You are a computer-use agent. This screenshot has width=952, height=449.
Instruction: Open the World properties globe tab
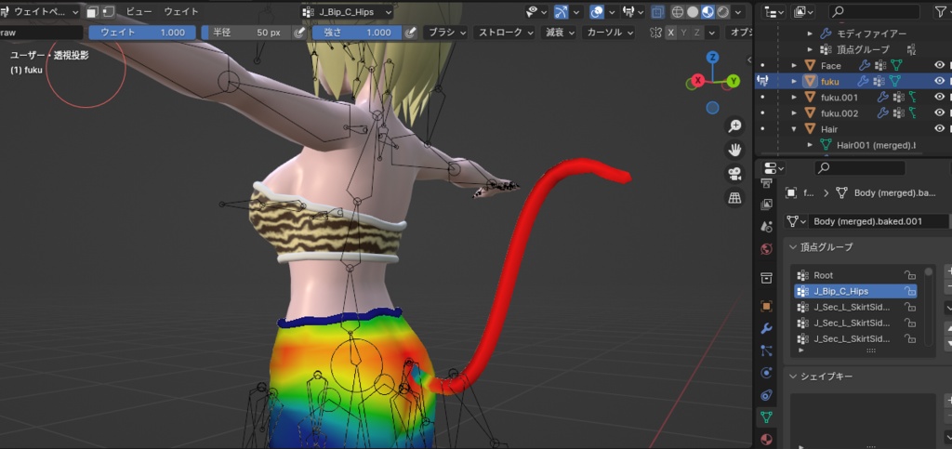point(766,249)
